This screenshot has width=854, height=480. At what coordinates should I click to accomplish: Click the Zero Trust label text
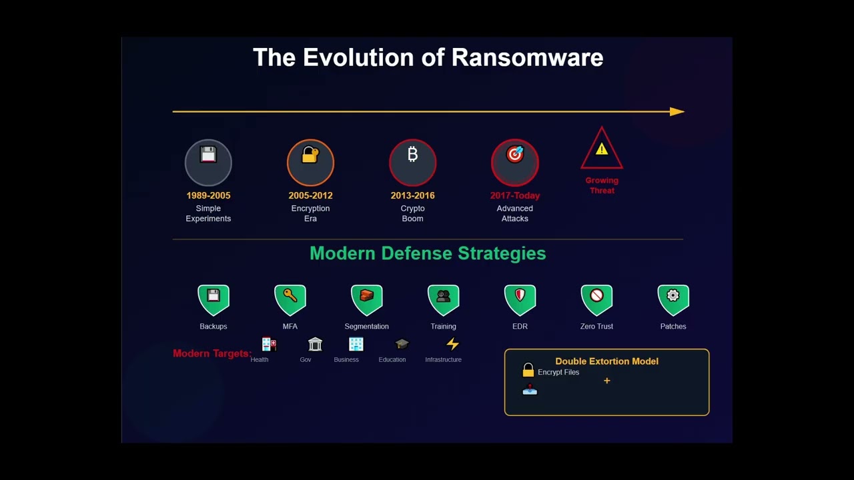[x=596, y=326]
